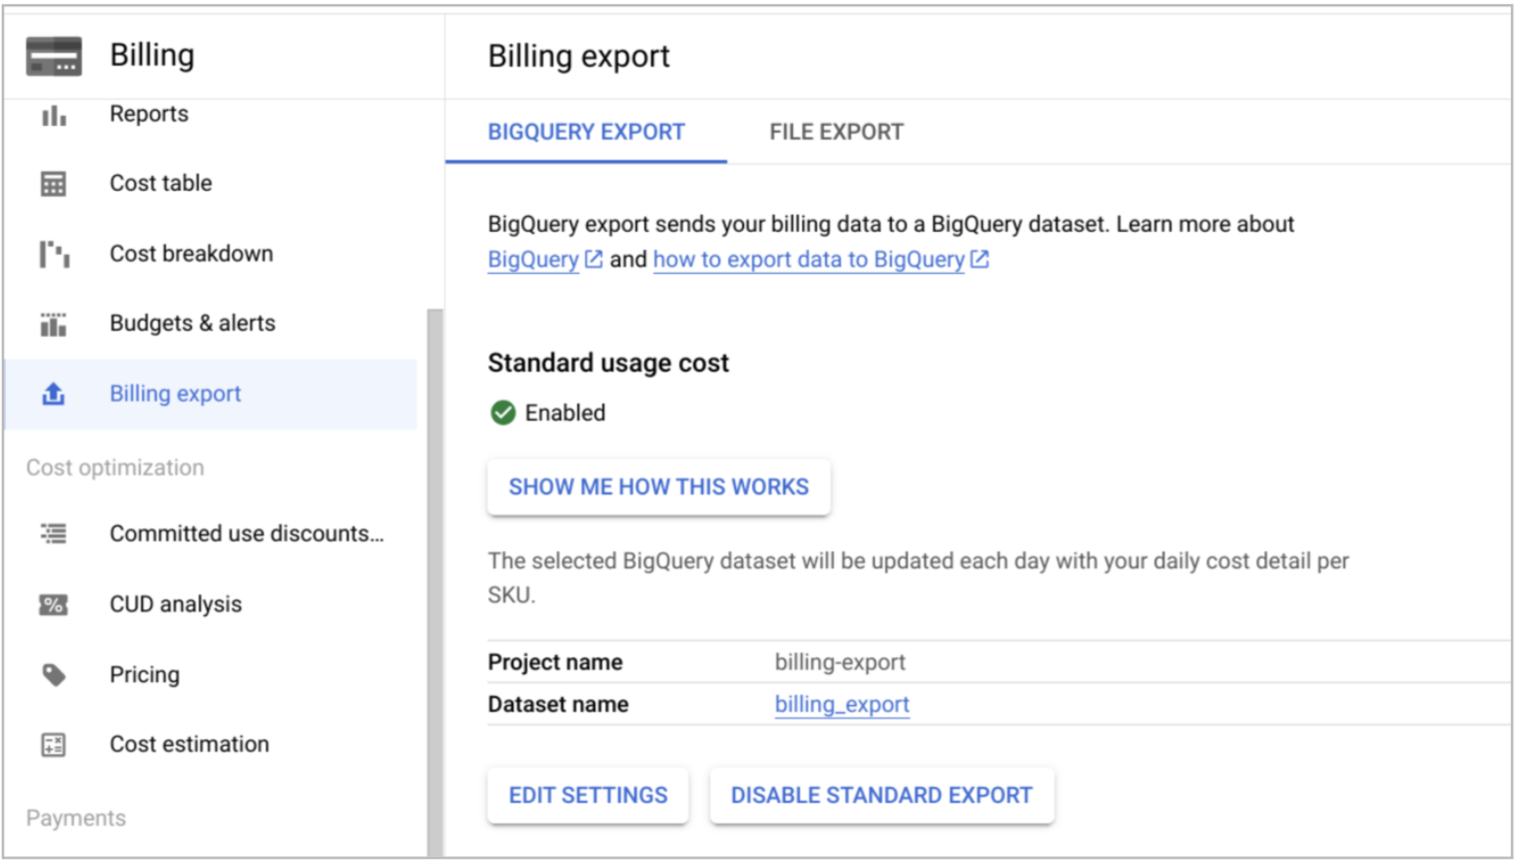
Task: Open Cost breakdown in the sidebar
Action: (x=191, y=254)
